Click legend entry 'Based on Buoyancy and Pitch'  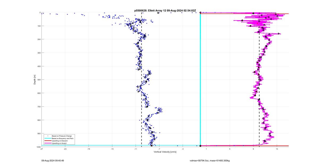pyautogui.click(x=63, y=138)
